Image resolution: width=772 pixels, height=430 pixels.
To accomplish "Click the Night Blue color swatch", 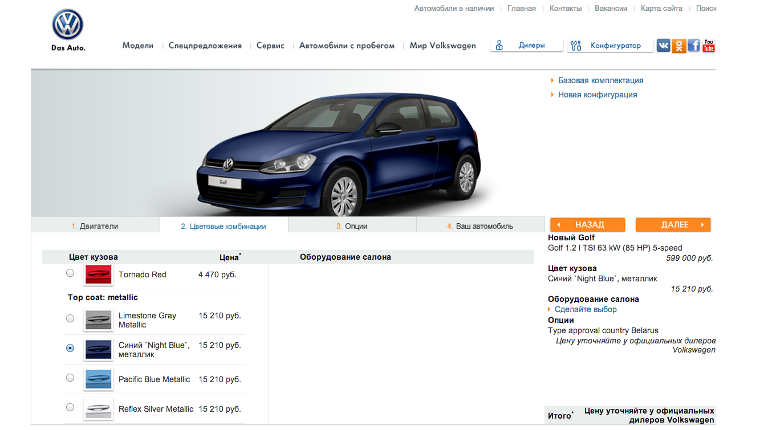I will point(98,349).
